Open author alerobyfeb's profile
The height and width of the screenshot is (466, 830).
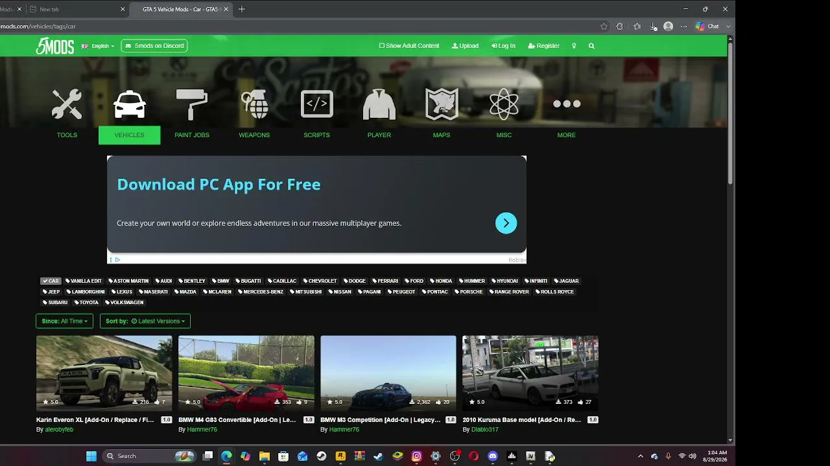click(x=59, y=430)
